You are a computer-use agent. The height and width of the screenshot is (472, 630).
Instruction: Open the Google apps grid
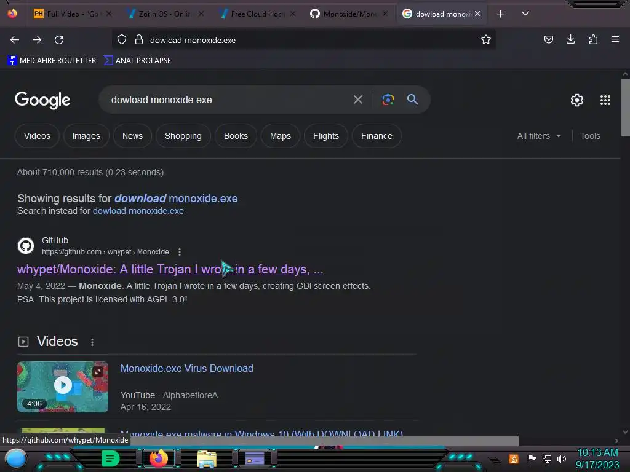(x=605, y=100)
